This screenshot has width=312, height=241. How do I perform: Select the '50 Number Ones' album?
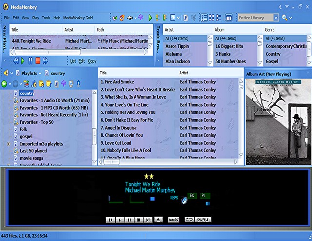coord(231,61)
